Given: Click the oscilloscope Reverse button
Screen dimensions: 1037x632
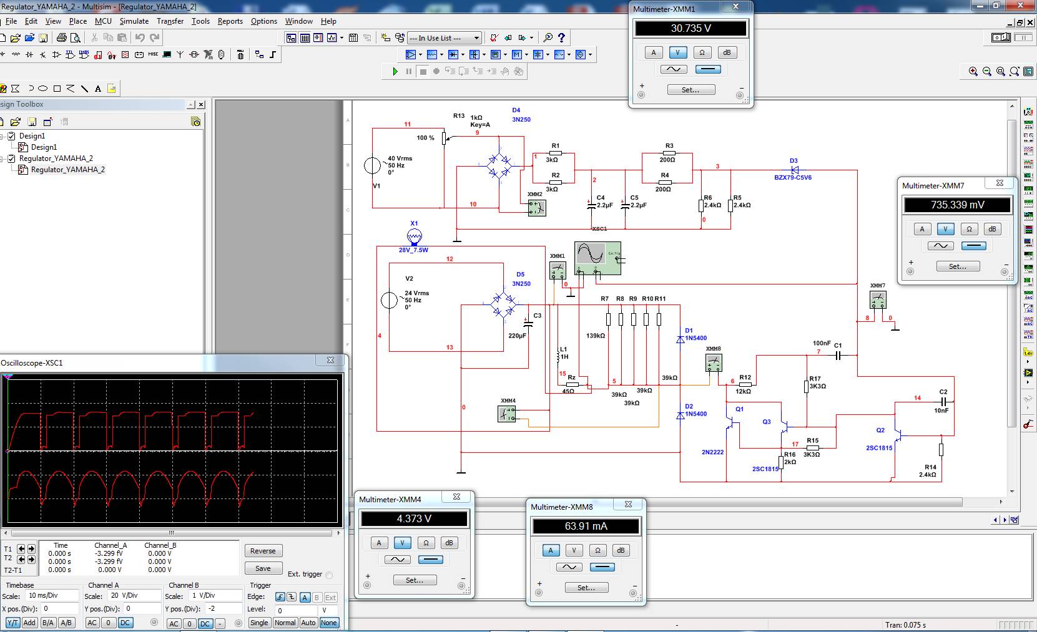Looking at the screenshot, I should [x=263, y=551].
